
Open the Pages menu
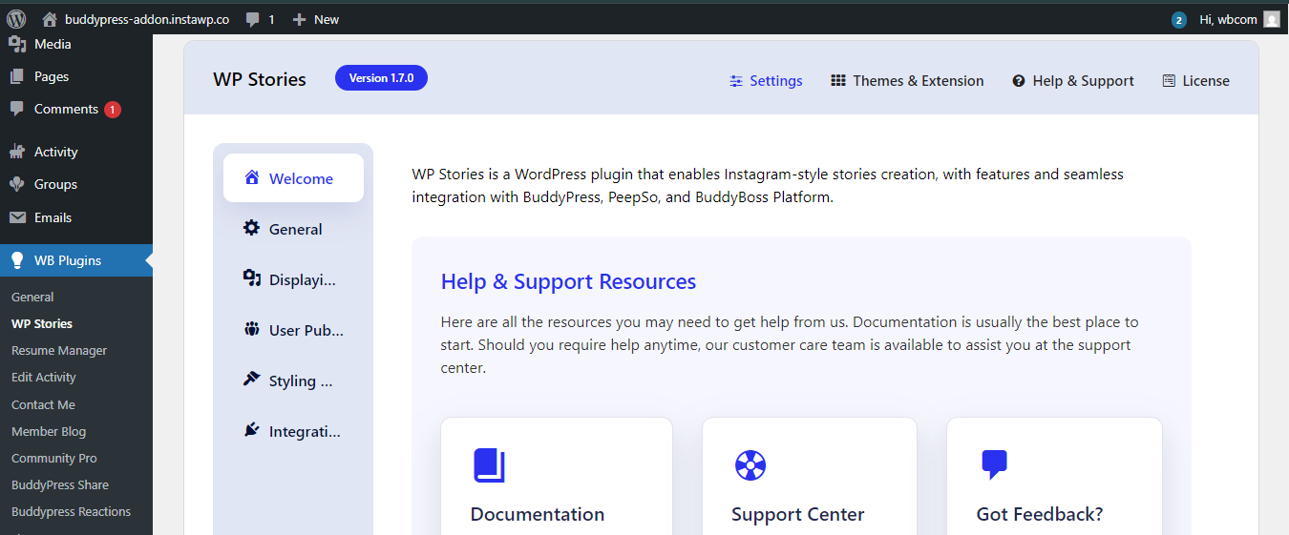pyautogui.click(x=76, y=76)
